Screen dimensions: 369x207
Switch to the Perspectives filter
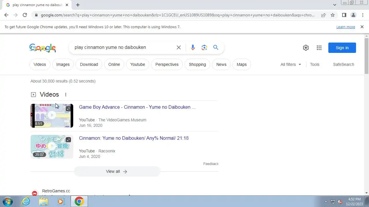click(x=167, y=64)
